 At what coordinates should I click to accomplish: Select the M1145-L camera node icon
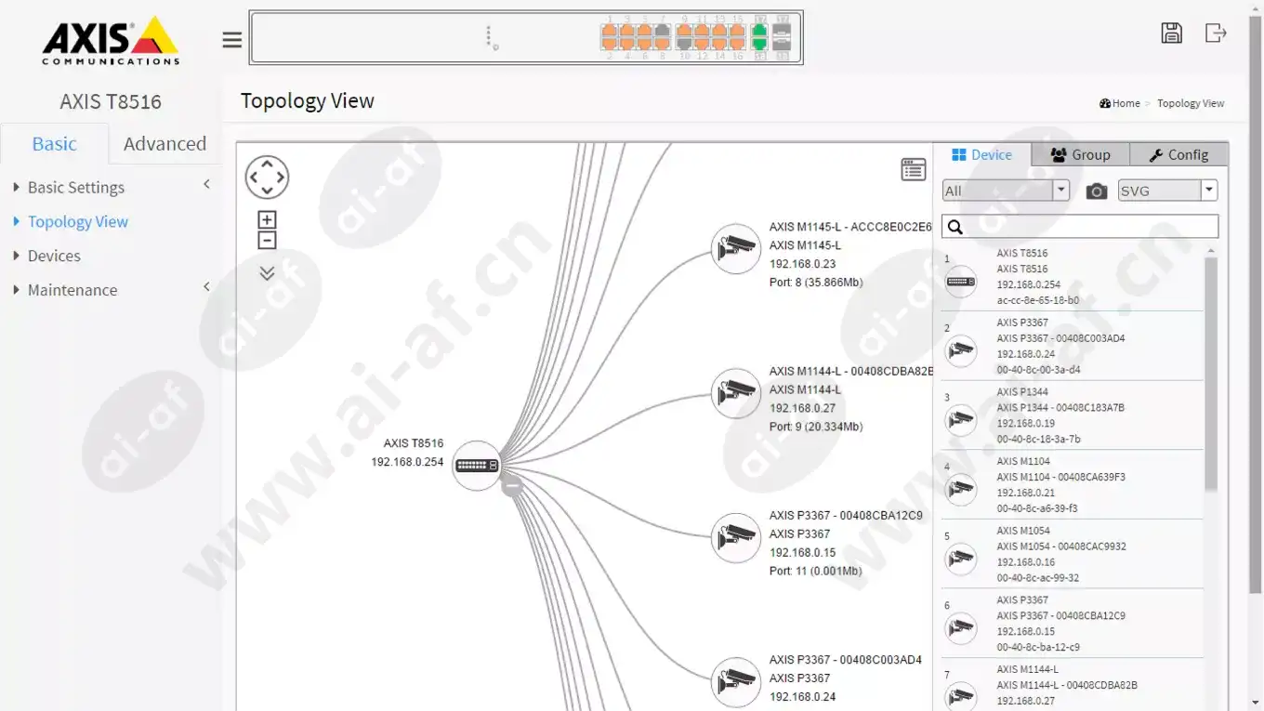pyautogui.click(x=736, y=249)
